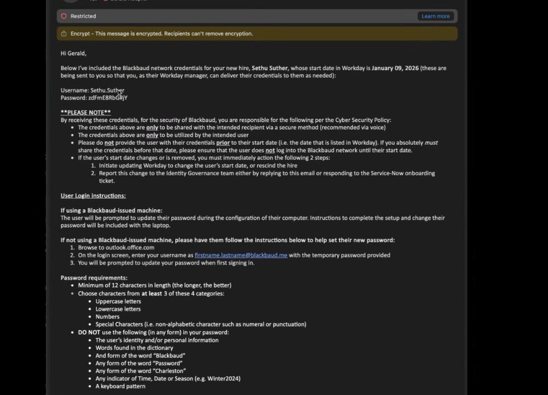Click the "Minimum of 12 characters" bullet
This screenshot has height=395, width=548.
coord(154,286)
